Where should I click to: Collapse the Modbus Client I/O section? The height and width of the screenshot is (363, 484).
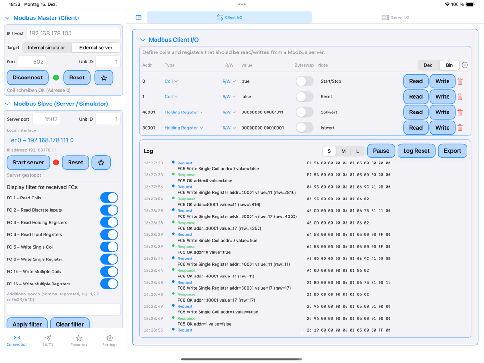pyautogui.click(x=143, y=40)
